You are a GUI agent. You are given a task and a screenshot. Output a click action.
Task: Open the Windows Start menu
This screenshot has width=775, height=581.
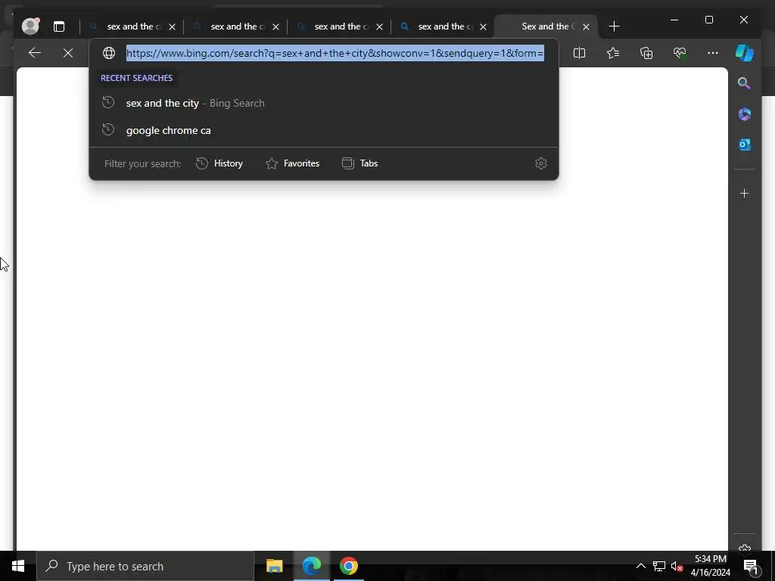coord(18,566)
